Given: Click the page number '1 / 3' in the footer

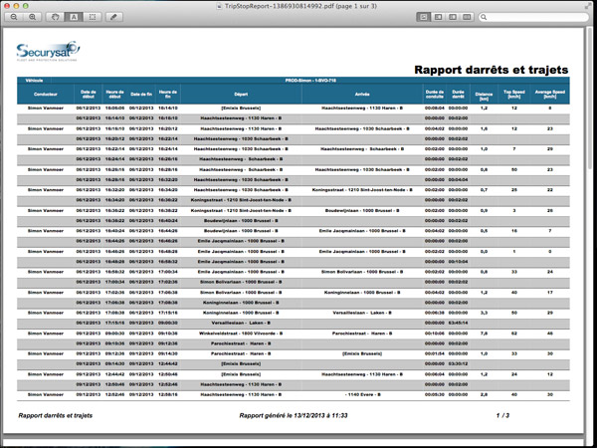Looking at the screenshot, I should [502, 415].
